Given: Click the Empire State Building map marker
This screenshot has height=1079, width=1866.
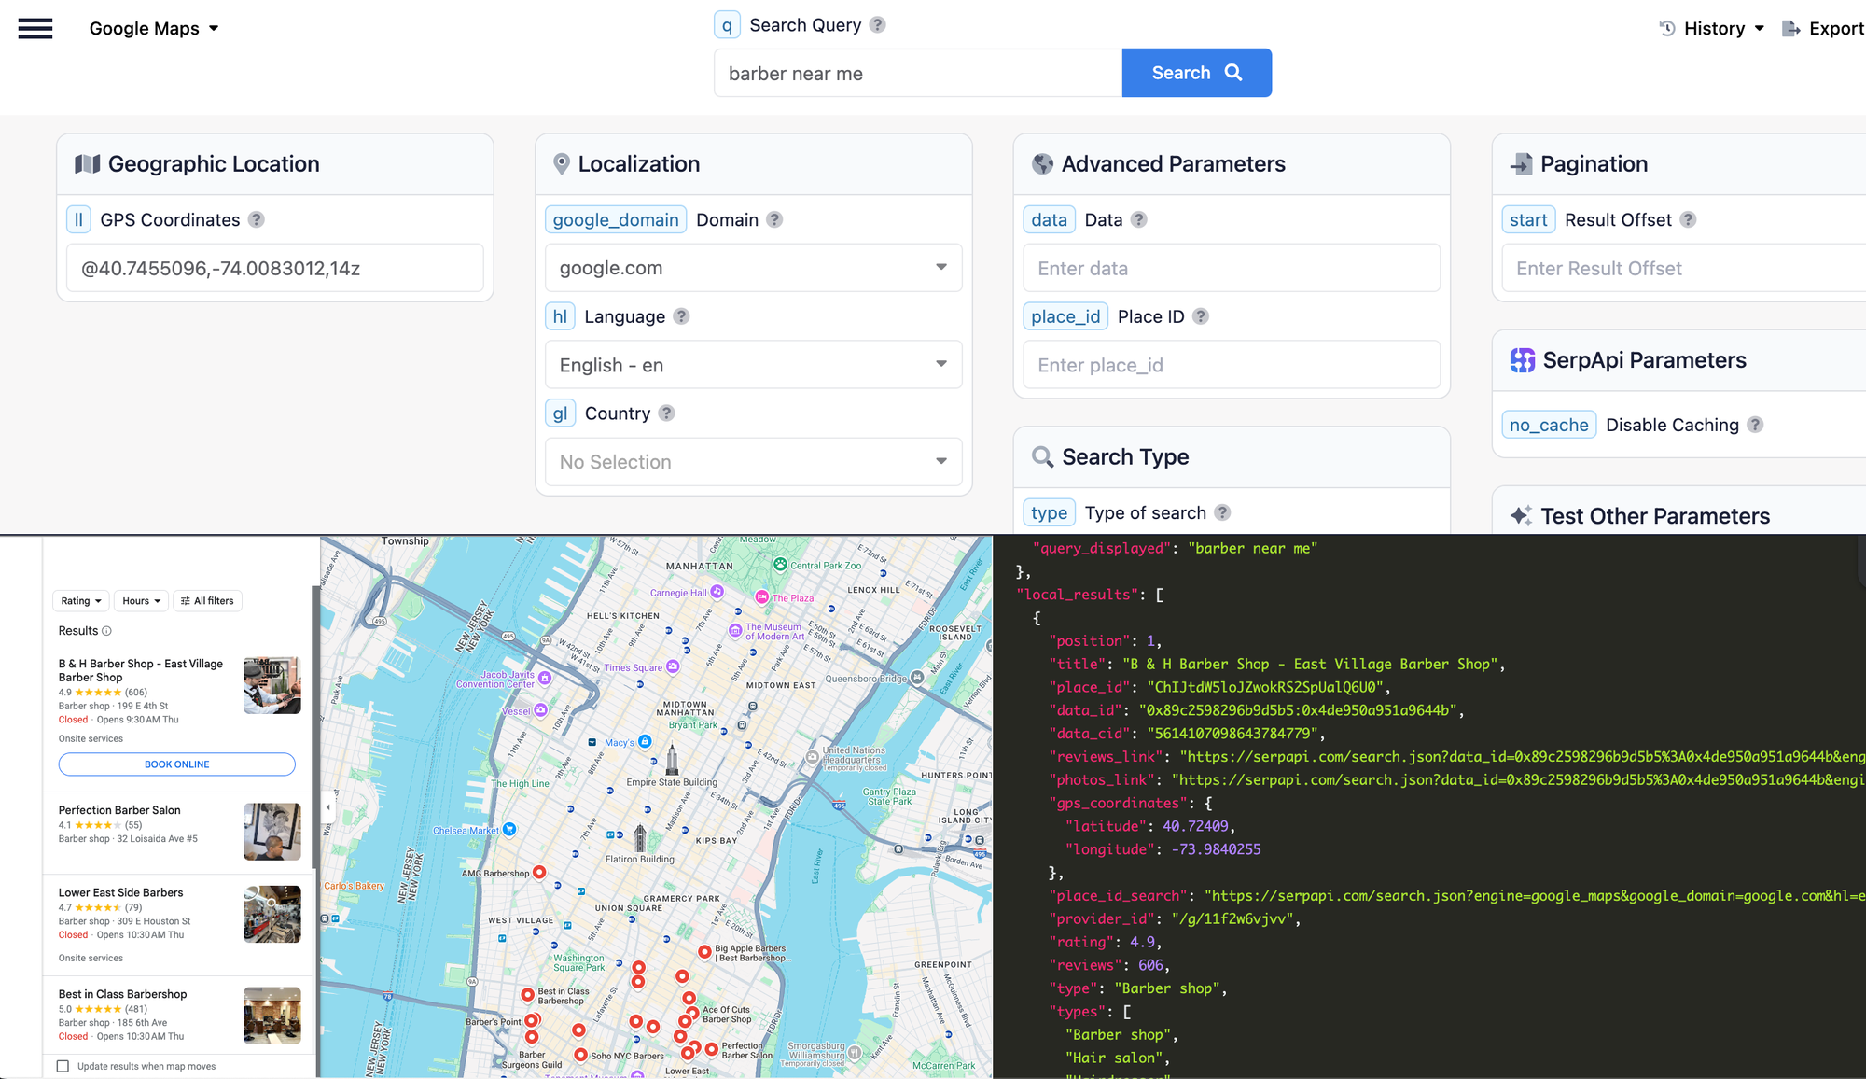Looking at the screenshot, I should click(x=672, y=760).
